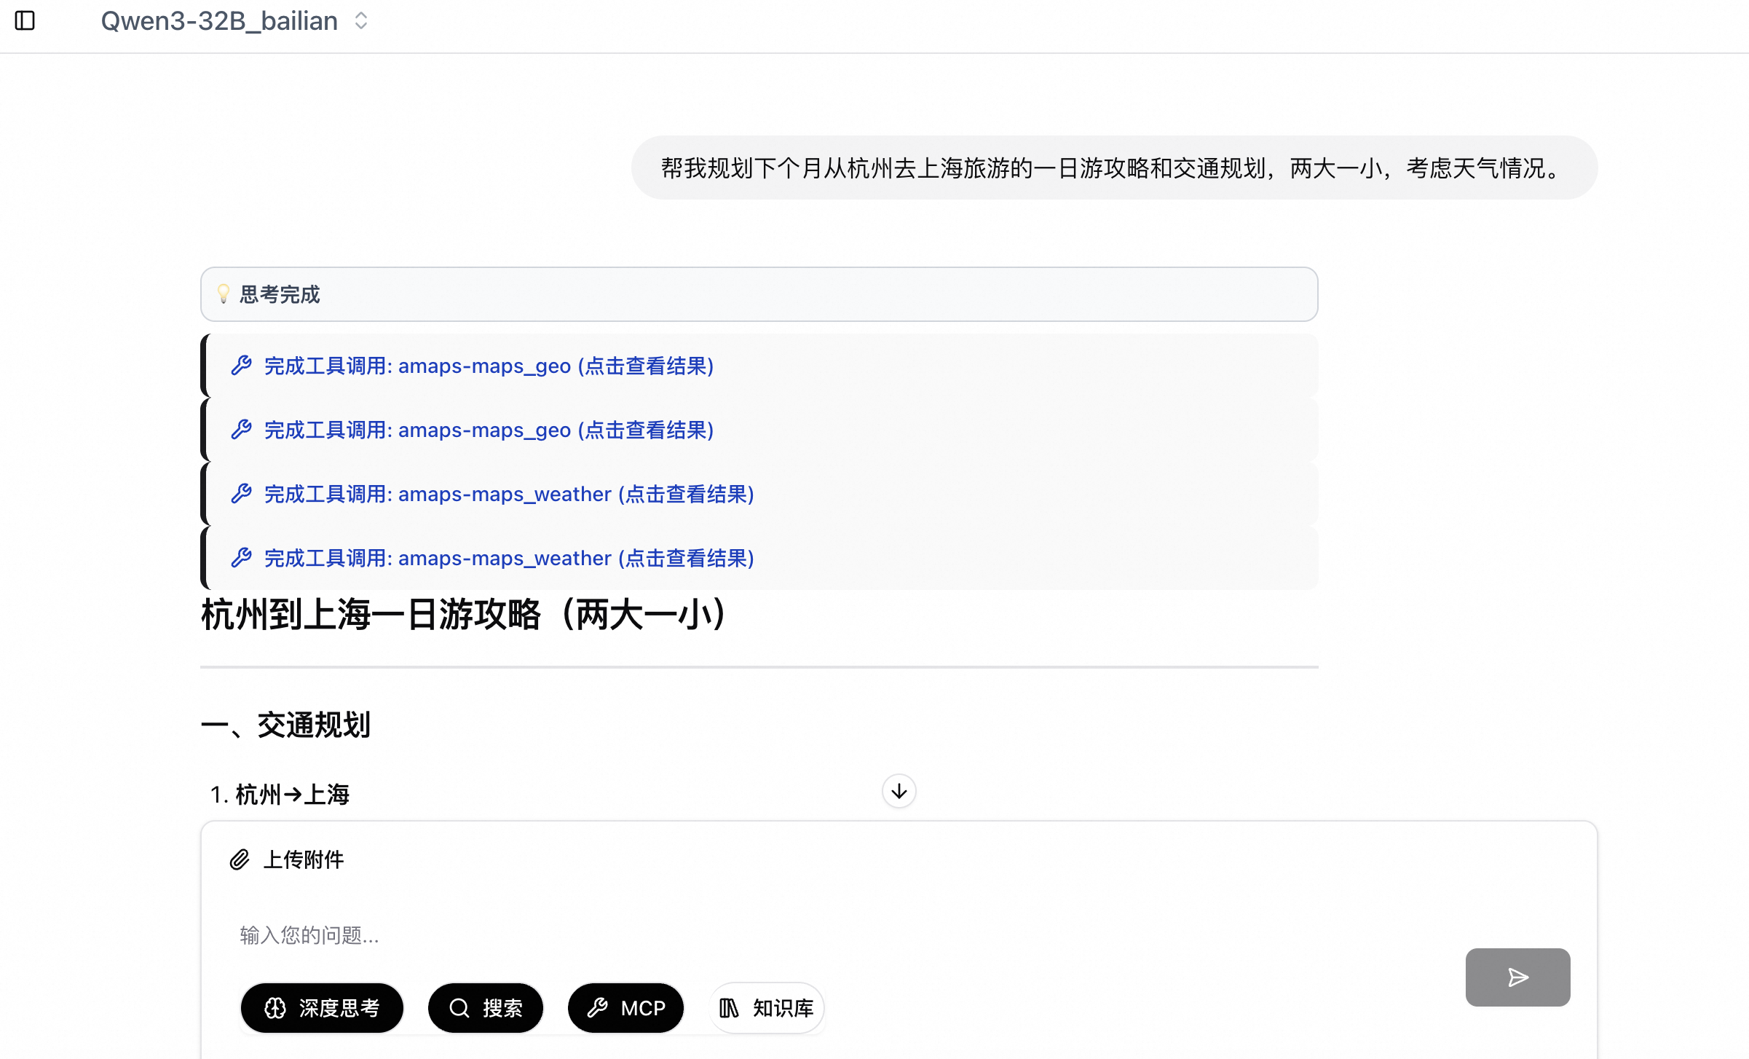Viewport: 1749px width, 1059px height.
Task: Click the scroll-to-bottom arrow button
Action: coord(899,791)
